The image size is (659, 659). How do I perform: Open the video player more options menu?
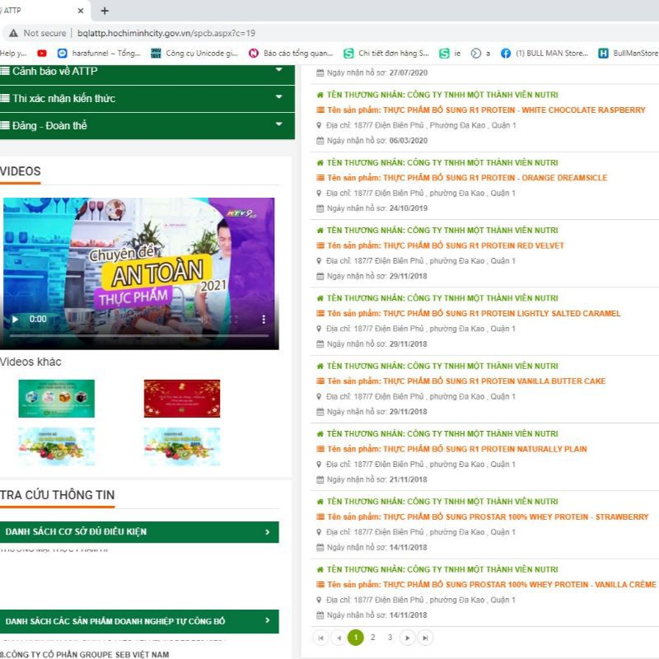pyautogui.click(x=264, y=320)
